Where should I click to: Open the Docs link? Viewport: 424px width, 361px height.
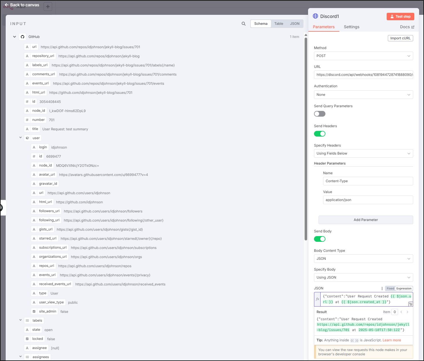[407, 27]
